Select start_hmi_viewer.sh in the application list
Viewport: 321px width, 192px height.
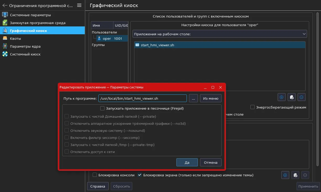pos(220,45)
